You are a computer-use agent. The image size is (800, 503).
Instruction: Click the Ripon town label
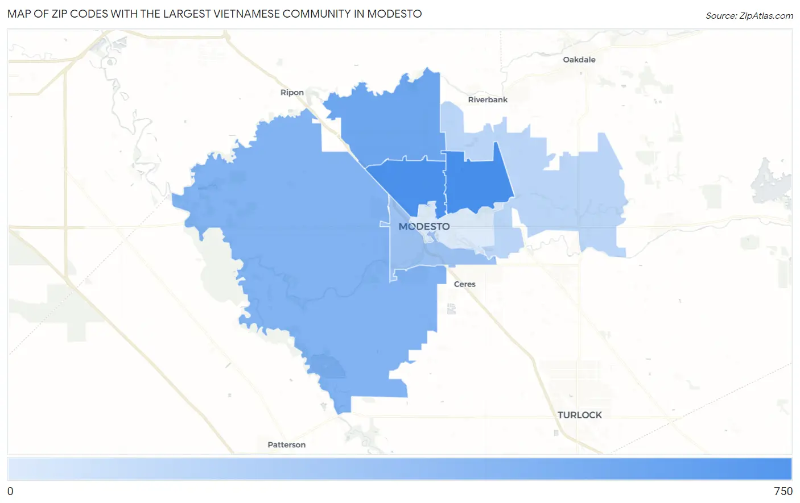click(292, 93)
